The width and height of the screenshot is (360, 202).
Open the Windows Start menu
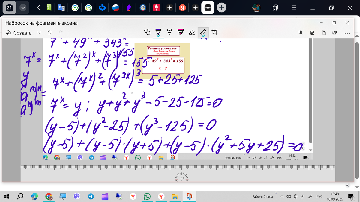point(7,197)
